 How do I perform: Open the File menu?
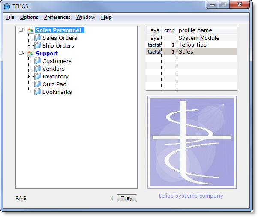click(x=10, y=17)
